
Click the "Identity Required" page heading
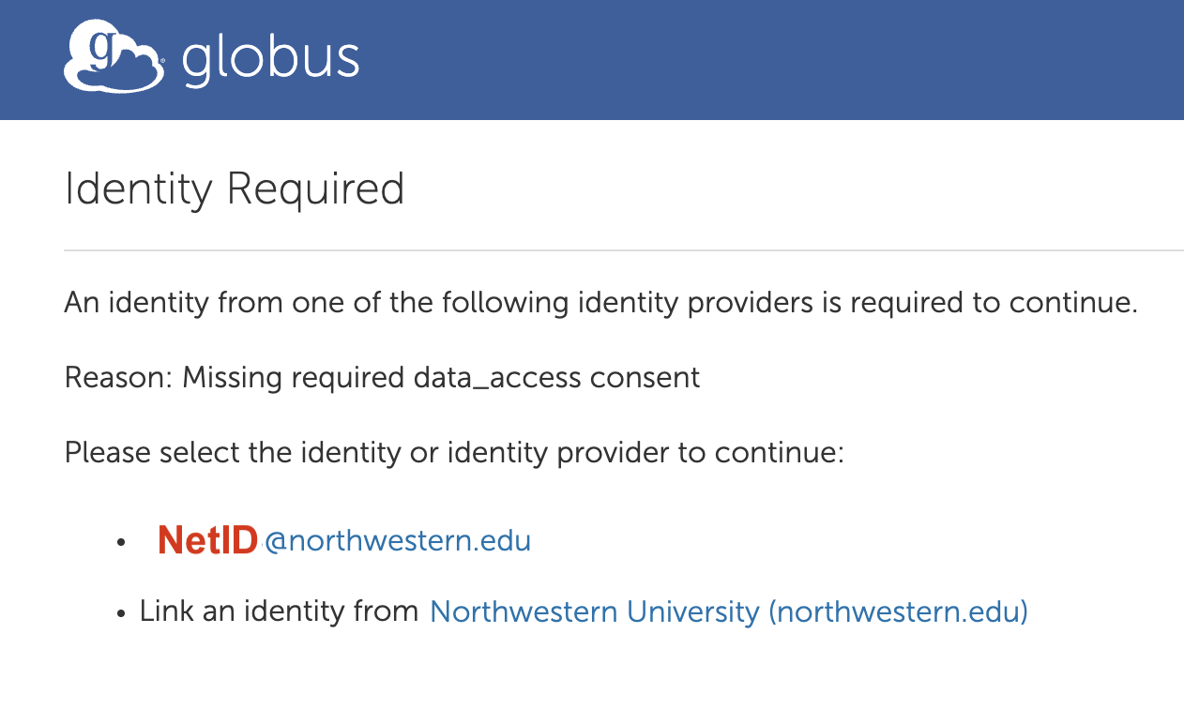234,189
